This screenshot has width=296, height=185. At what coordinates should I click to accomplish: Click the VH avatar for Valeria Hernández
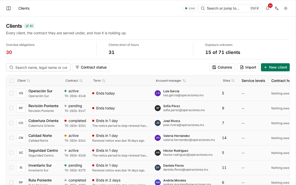coord(158,138)
